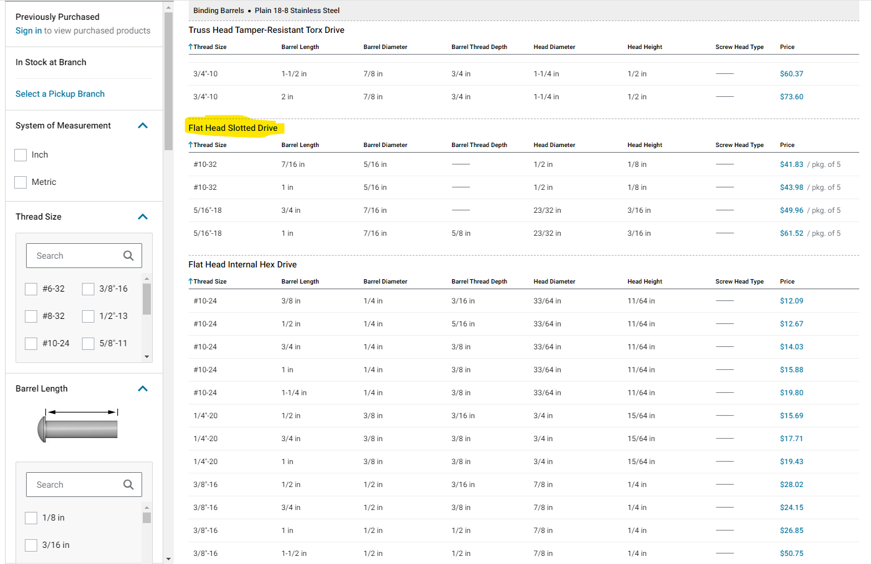Tick the 3/16 in barrel length checkbox
This screenshot has width=871, height=564.
[31, 545]
